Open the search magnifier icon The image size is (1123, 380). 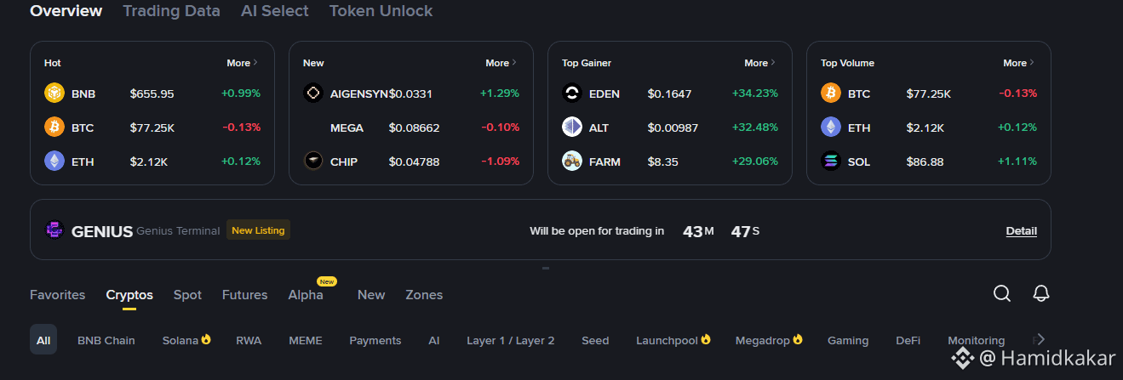pyautogui.click(x=1002, y=293)
